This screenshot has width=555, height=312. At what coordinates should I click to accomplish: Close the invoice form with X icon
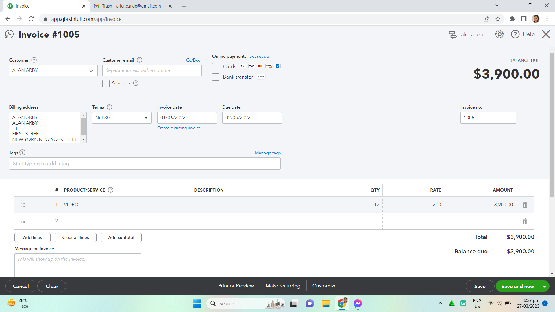(x=546, y=34)
